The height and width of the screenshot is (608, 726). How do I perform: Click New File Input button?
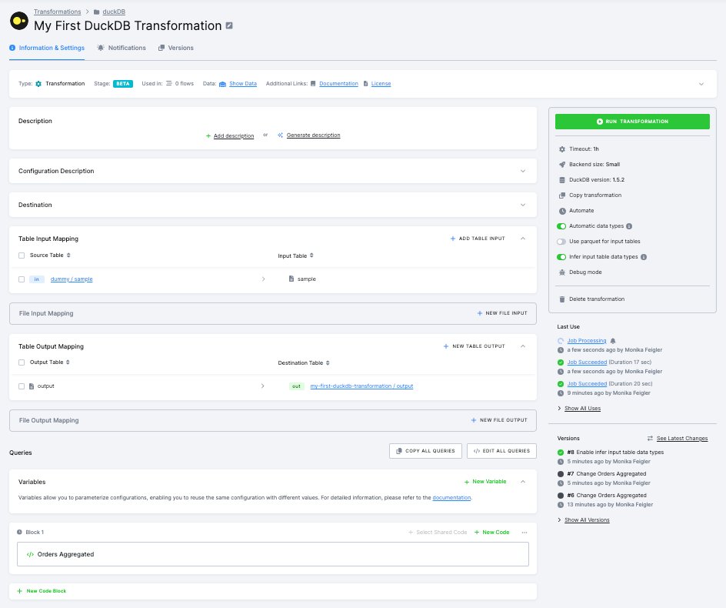tap(502, 313)
